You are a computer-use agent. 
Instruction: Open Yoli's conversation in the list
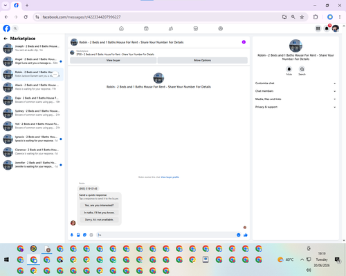tap(33, 126)
